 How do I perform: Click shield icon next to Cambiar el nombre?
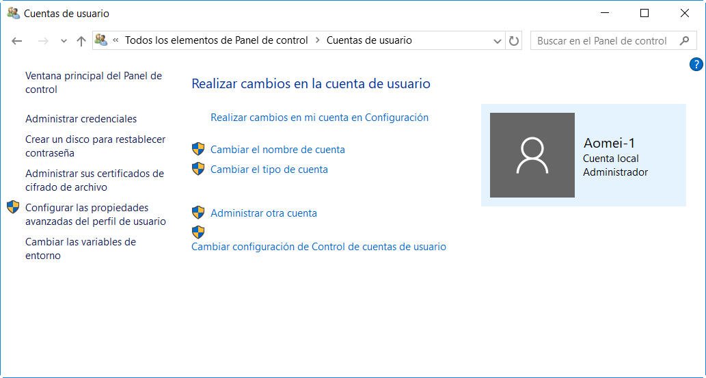[x=198, y=149]
